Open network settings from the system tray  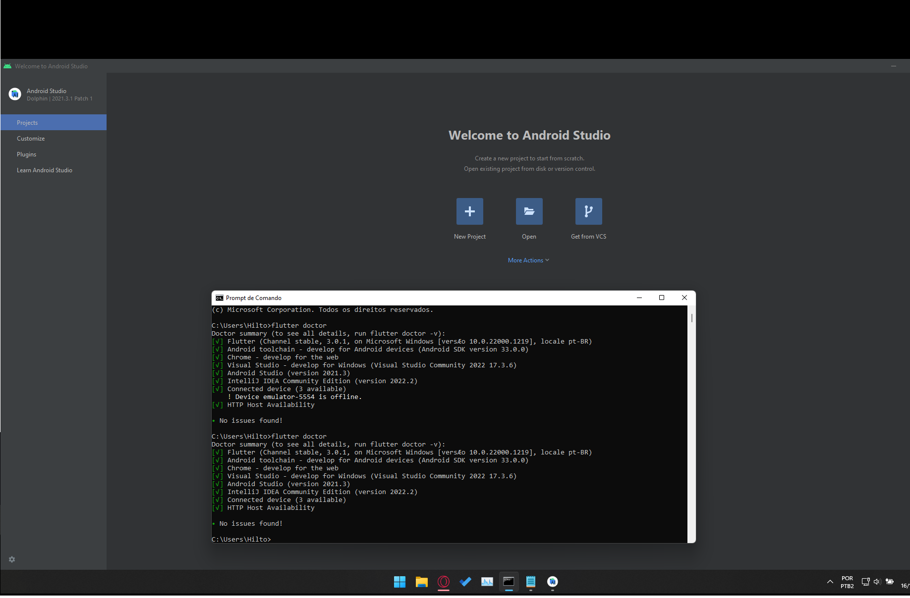point(866,582)
